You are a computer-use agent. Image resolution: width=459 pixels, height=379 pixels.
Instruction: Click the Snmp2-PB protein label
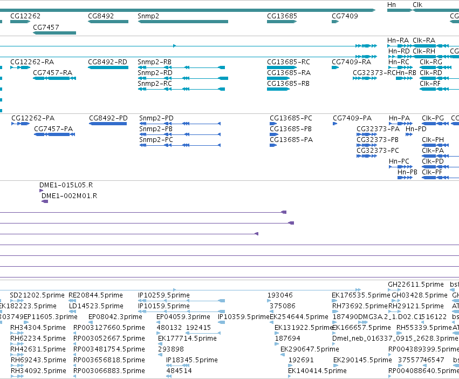[156, 129]
